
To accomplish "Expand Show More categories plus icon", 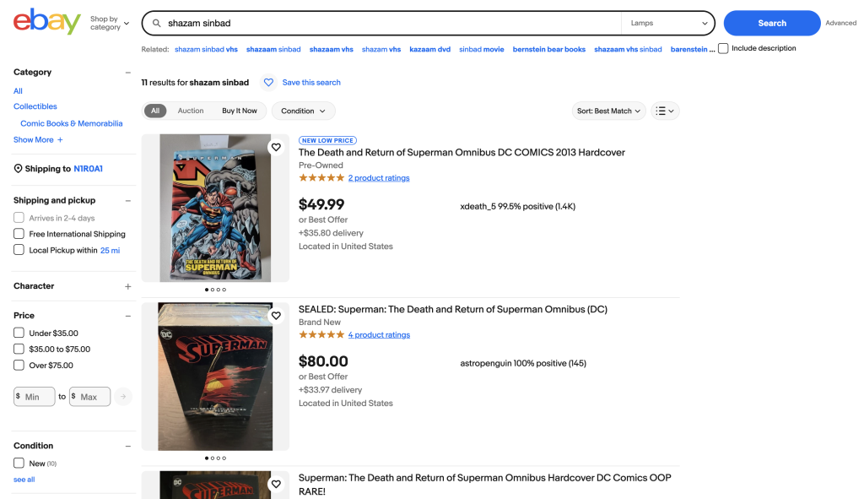I will 60,140.
